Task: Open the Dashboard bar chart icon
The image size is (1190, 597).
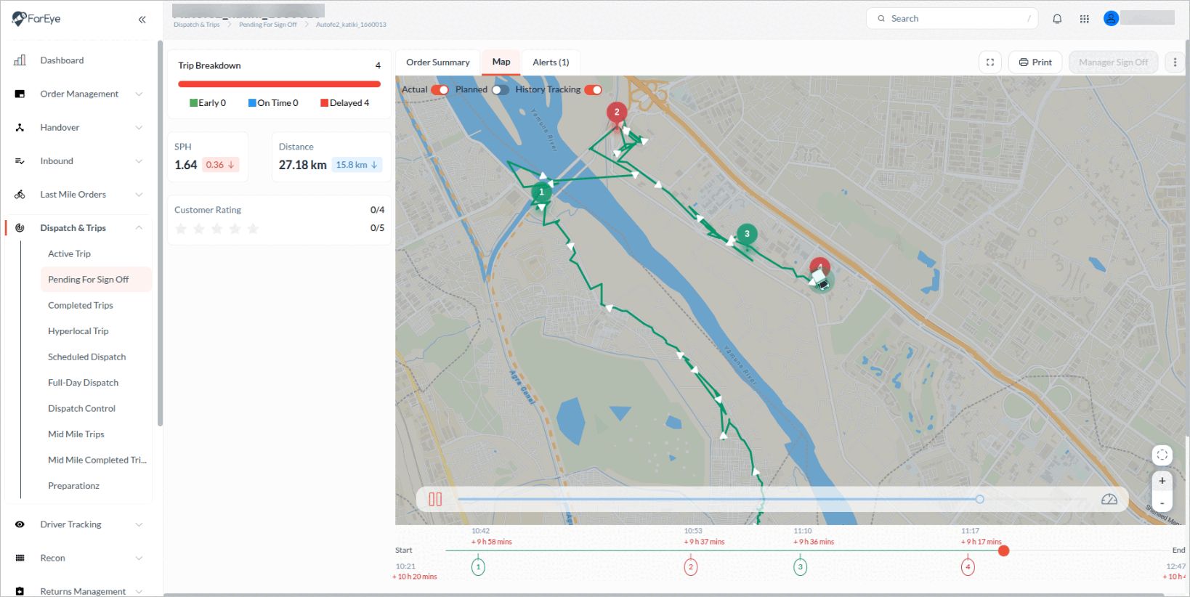Action: 20,60
